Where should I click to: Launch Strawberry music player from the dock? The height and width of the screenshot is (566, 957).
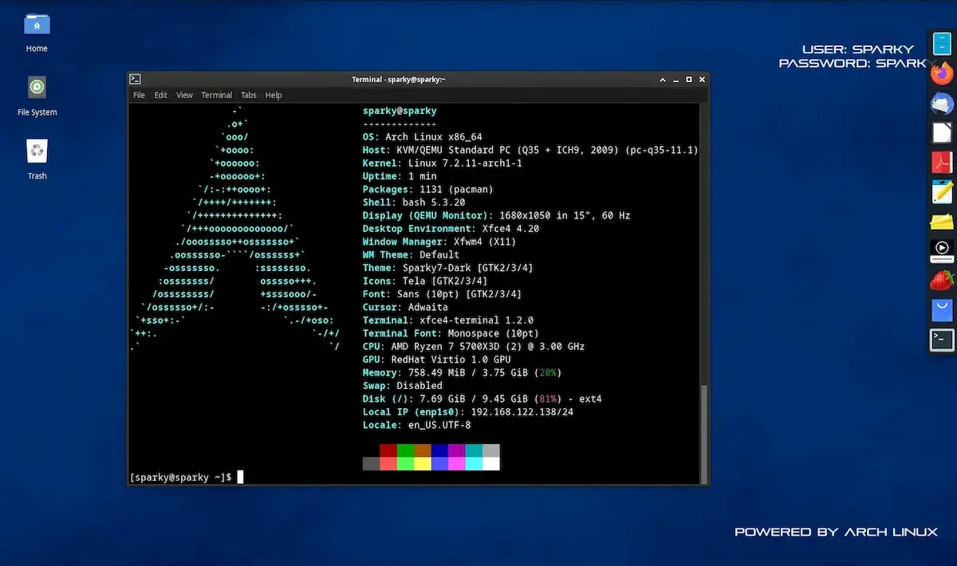click(x=942, y=280)
